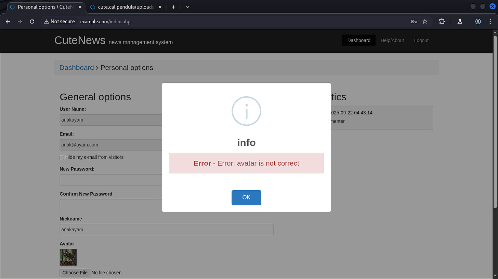Click the 04:43:14 timestamp text
498x279 pixels.
(363, 113)
